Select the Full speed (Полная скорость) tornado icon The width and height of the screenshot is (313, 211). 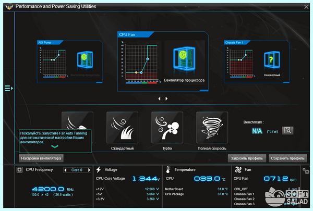click(212, 128)
